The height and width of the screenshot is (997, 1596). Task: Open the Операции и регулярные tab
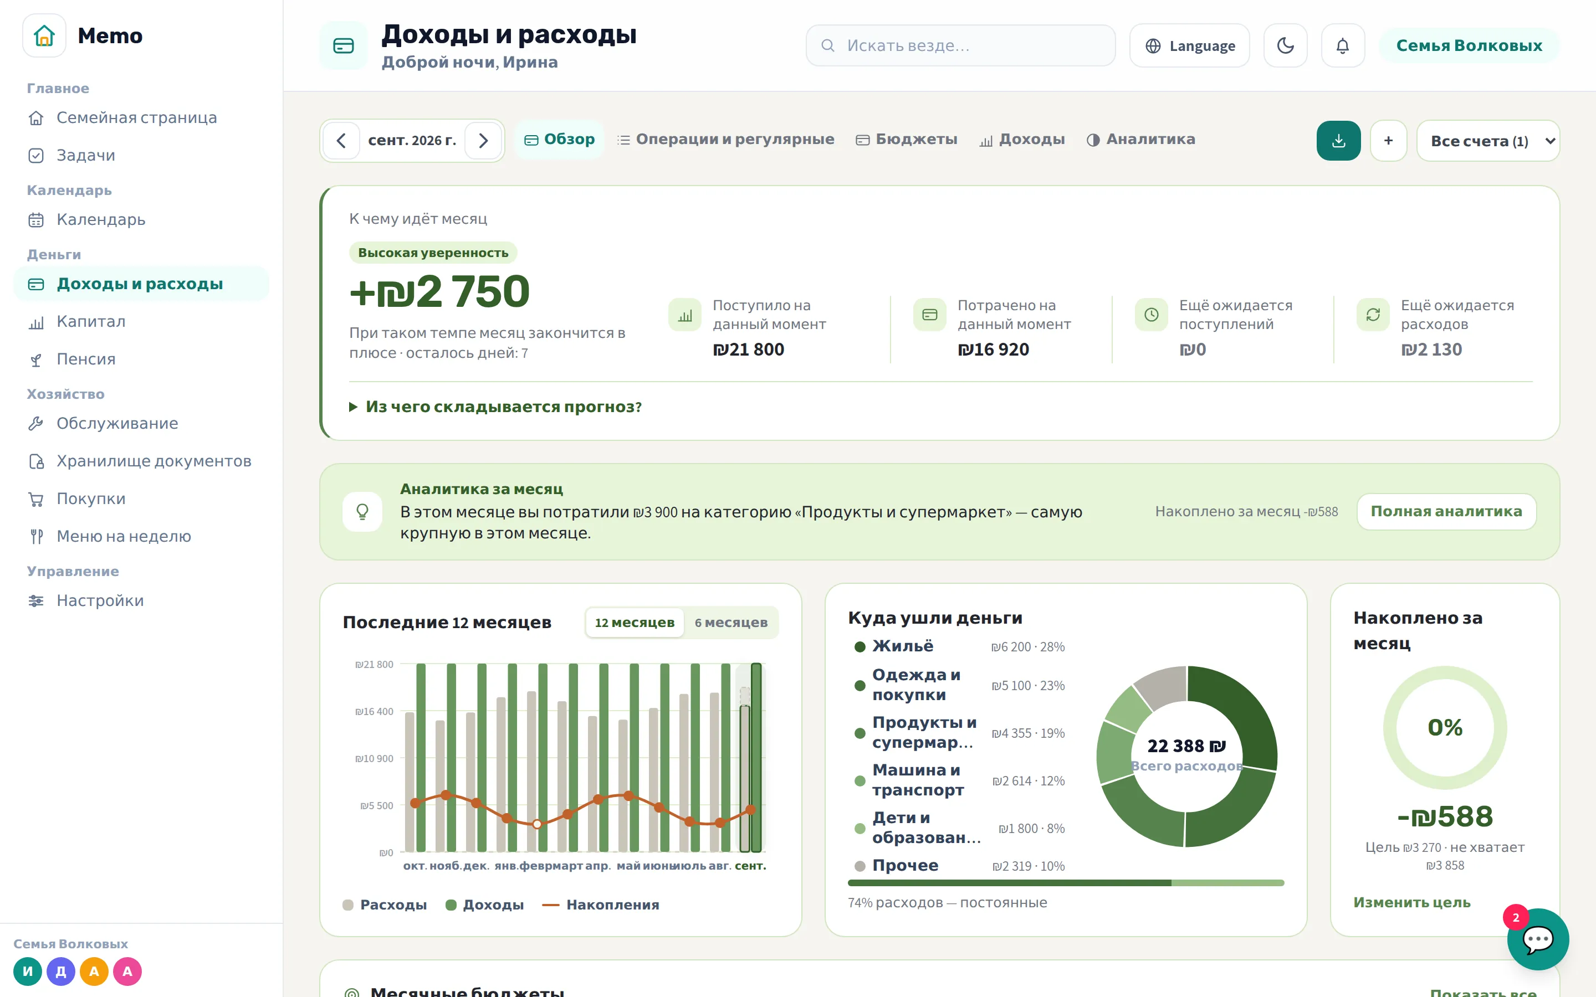point(725,139)
